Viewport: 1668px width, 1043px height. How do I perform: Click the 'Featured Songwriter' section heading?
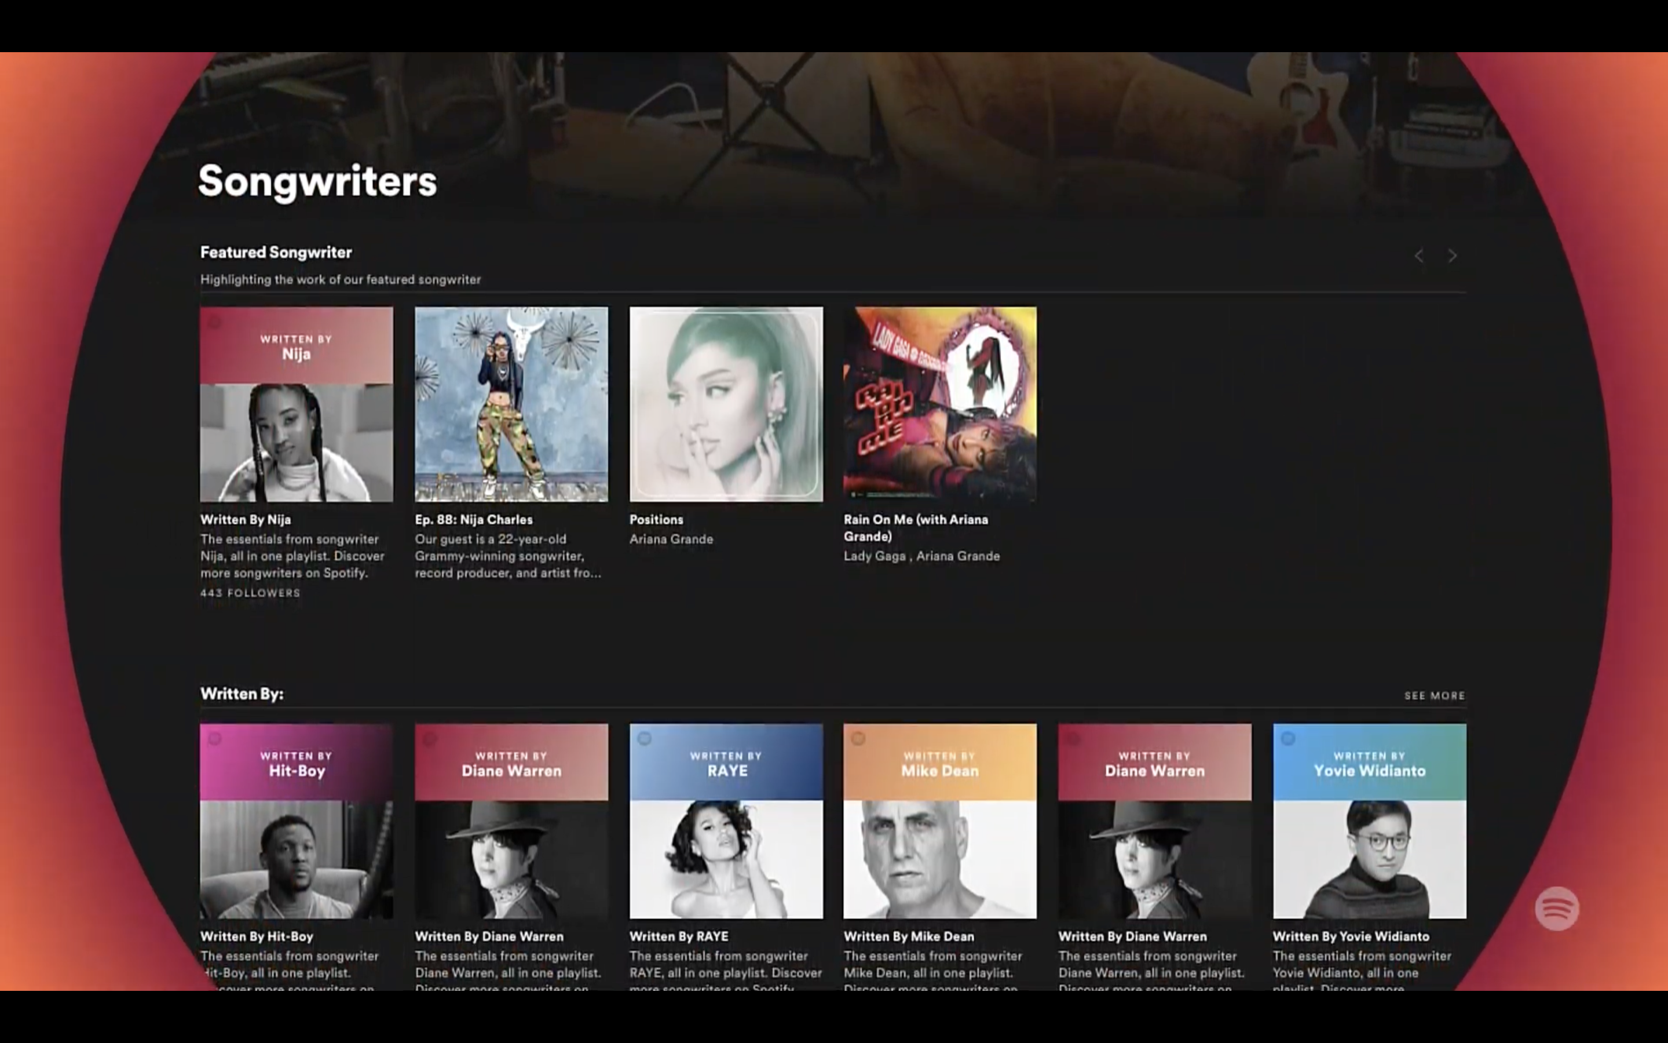tap(276, 253)
